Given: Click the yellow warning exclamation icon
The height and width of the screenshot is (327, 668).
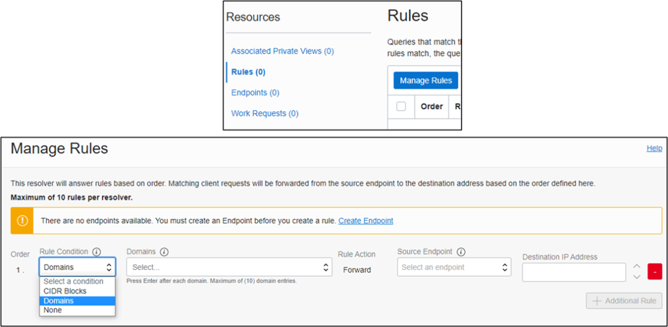Looking at the screenshot, I should coord(22,221).
